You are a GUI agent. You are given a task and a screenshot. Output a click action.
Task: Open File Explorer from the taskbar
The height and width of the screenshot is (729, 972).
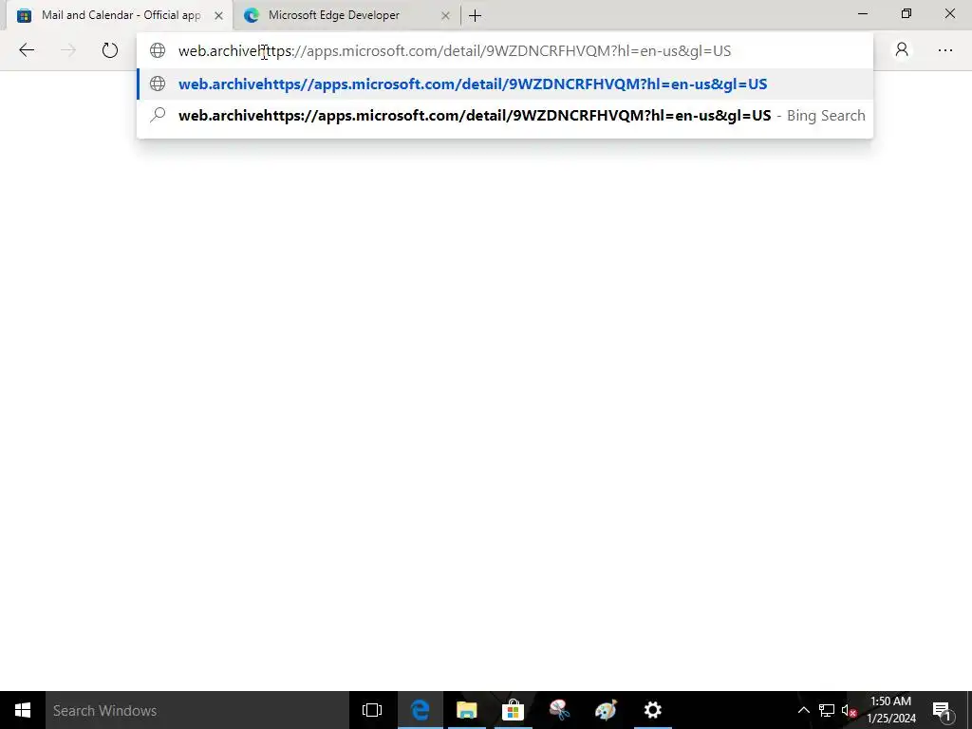(467, 710)
